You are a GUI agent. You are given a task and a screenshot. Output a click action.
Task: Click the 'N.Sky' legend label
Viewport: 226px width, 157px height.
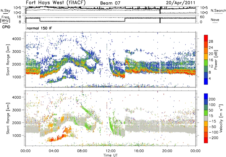pyautogui.click(x=5, y=10)
